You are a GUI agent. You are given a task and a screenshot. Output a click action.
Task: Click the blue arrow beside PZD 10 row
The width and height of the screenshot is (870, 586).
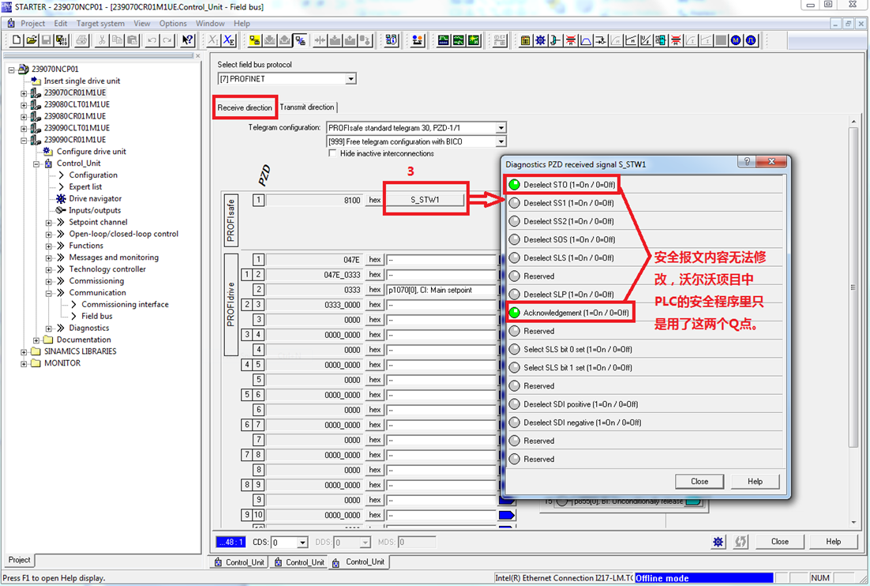click(x=506, y=515)
